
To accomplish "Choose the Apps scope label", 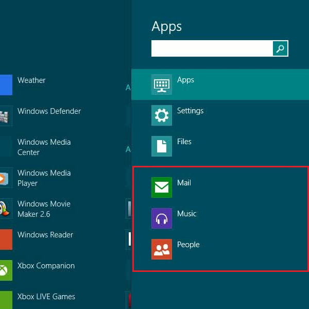I will (x=185, y=80).
